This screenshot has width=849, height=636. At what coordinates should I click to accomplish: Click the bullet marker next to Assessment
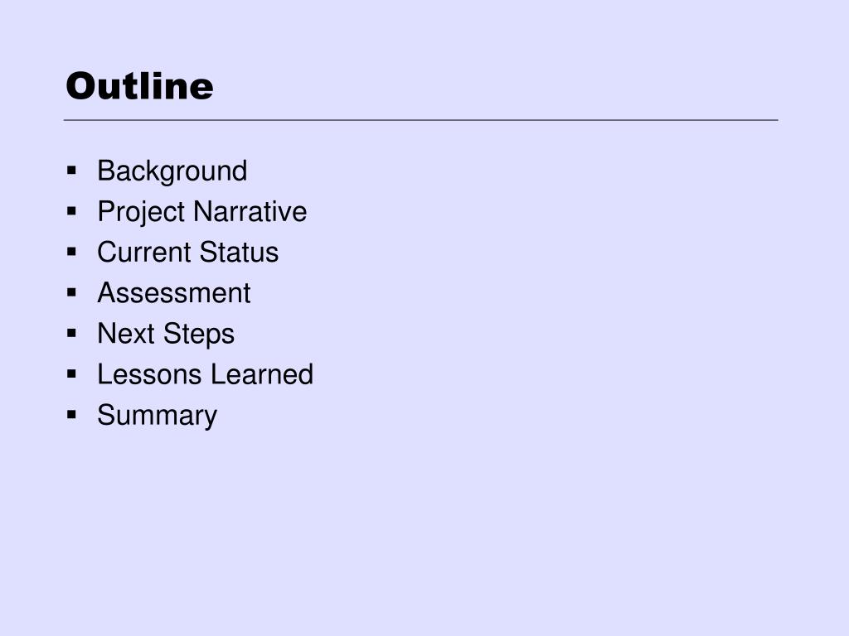click(x=71, y=292)
